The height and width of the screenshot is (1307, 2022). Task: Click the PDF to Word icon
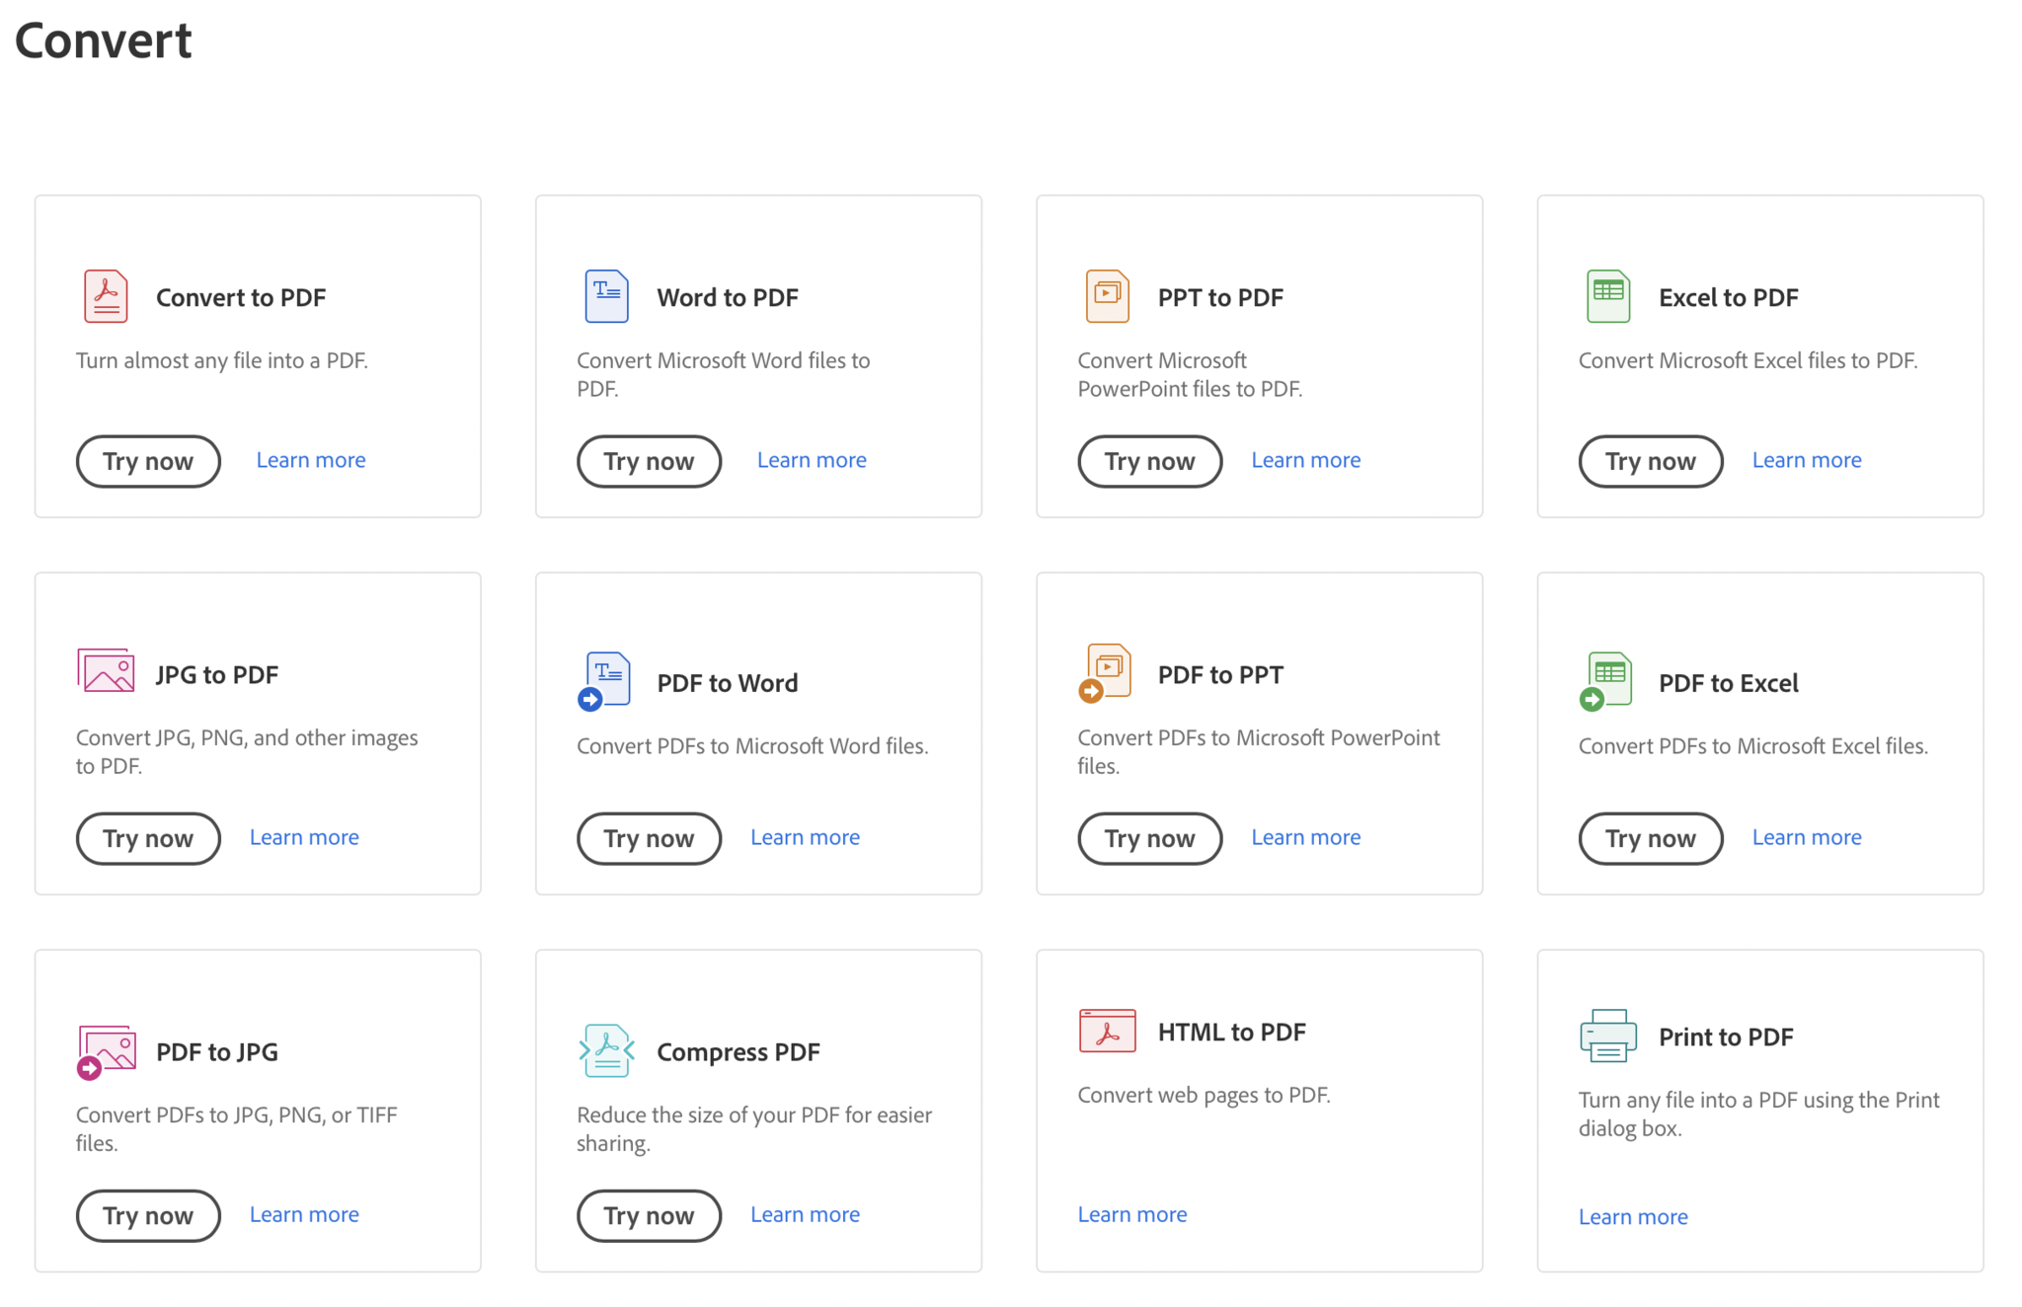605,680
